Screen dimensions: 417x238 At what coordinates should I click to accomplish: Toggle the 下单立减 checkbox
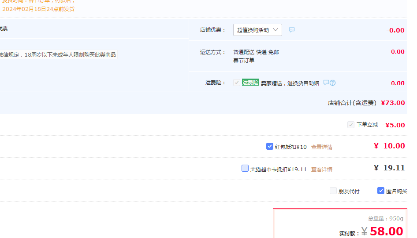(x=351, y=125)
